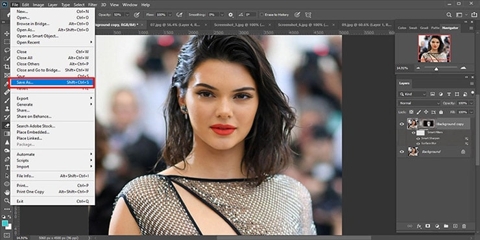This screenshot has height=240, width=480.
Task: Open the Automate submenu
Action: [x=52, y=154]
